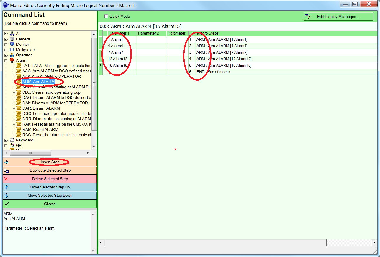Expand the Keyboard command category
This screenshot has width=380, height=257.
coord(5,140)
